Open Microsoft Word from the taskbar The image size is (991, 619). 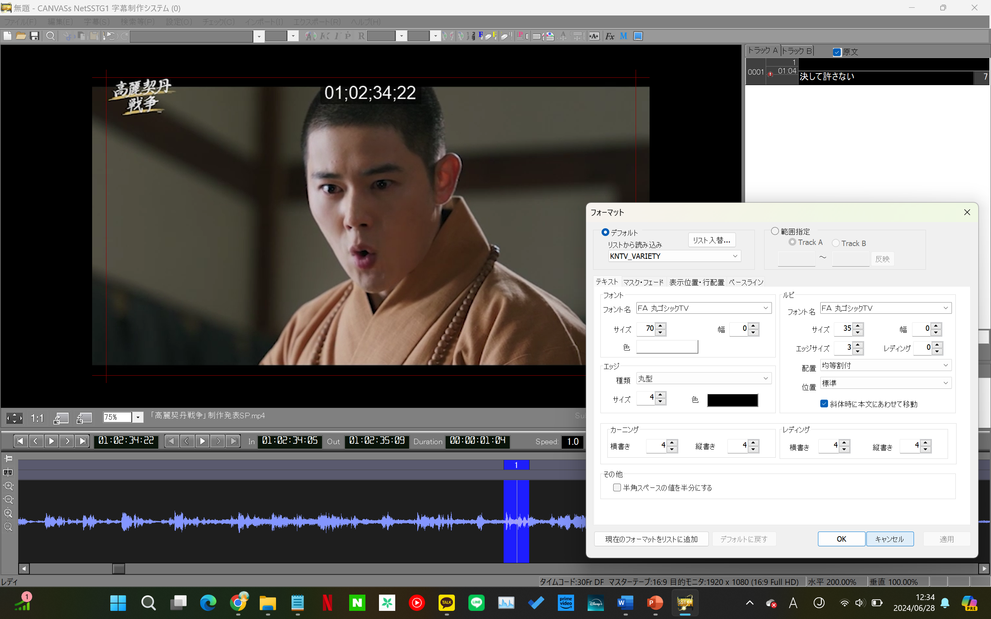[625, 603]
